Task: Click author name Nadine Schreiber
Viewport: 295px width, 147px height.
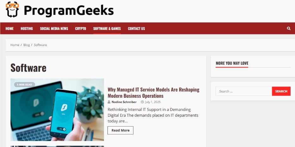Action: tap(124, 102)
